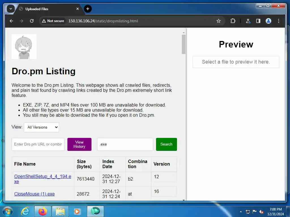Open the Extensions puzzle icon
This screenshot has height=217, width=290.
coord(233,21)
